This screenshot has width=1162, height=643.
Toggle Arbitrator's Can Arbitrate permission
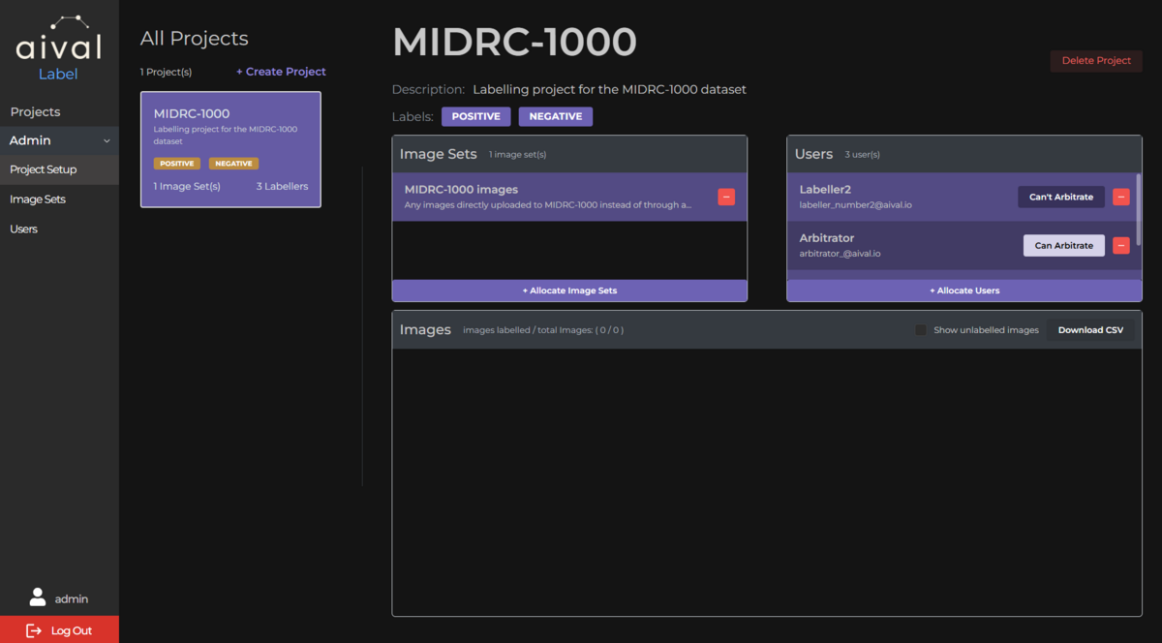tap(1063, 245)
